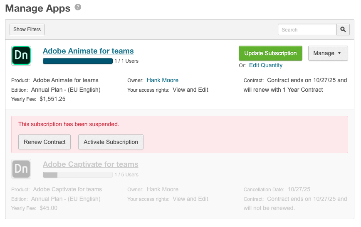Expand the Show Filters panel
361x227 pixels.
[x=27, y=29]
